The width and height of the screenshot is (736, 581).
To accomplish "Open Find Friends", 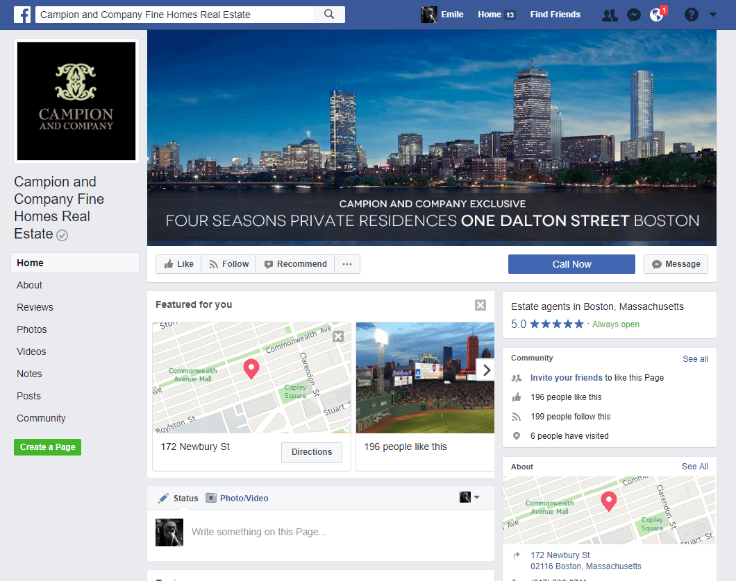I will 555,15.
